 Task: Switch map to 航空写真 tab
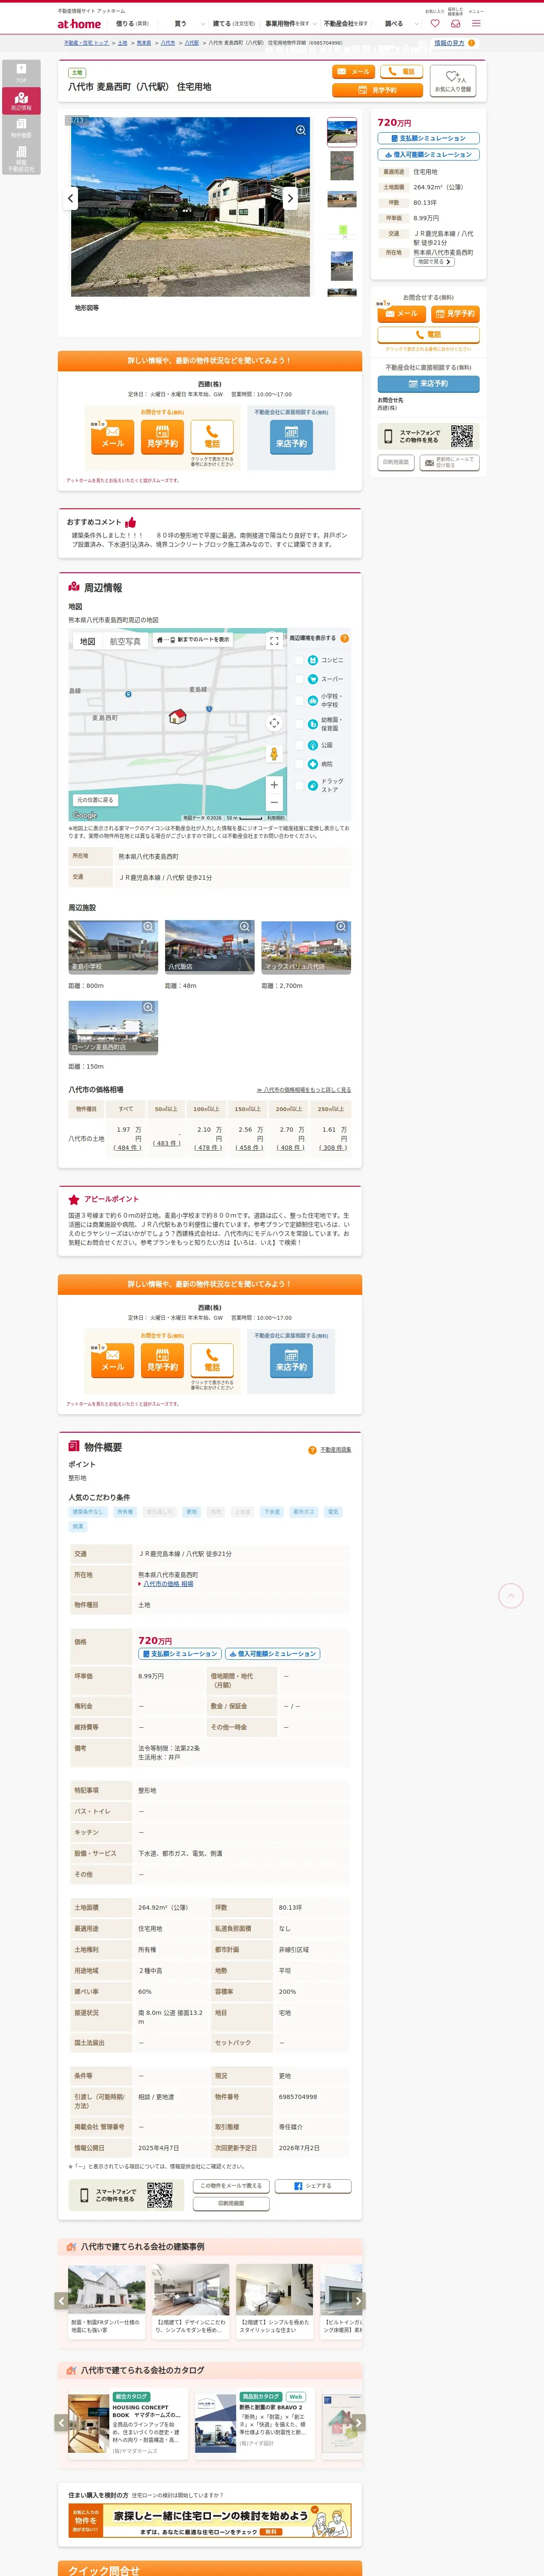point(125,641)
